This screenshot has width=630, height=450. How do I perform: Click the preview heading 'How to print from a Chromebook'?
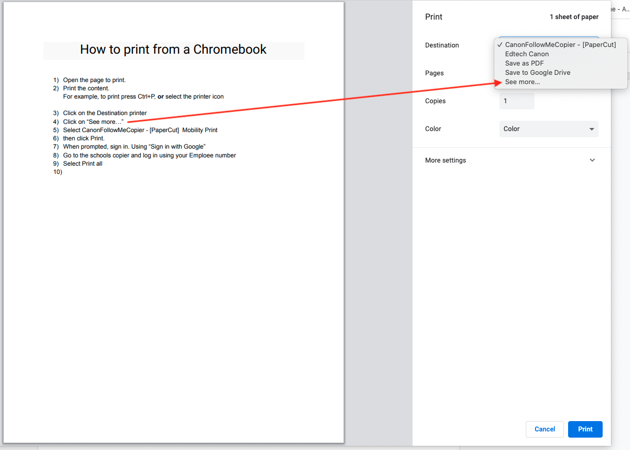coord(173,50)
